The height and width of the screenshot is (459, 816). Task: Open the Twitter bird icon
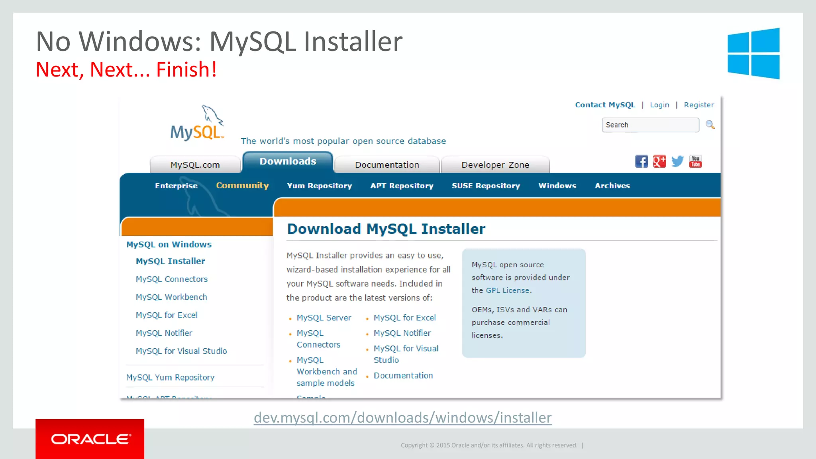(x=677, y=161)
